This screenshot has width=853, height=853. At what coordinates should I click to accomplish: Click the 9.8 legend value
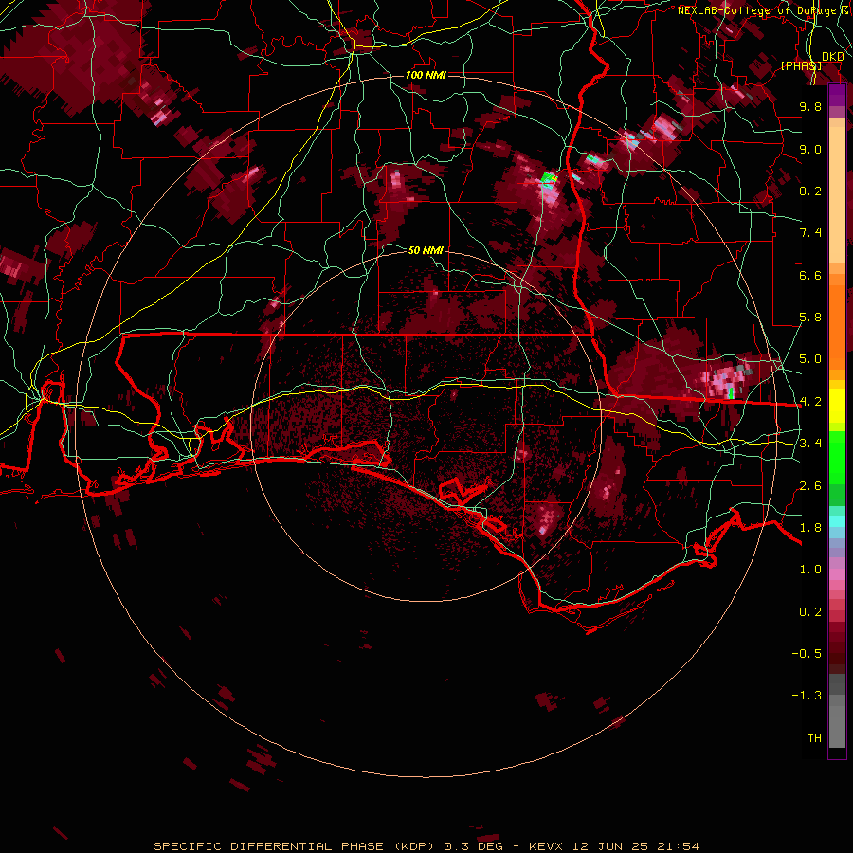click(x=810, y=106)
